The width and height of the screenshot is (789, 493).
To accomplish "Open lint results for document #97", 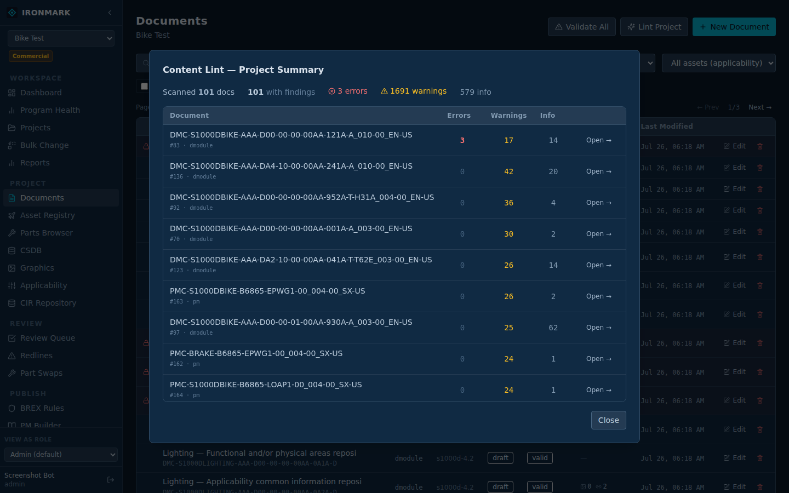I will 598,328.
